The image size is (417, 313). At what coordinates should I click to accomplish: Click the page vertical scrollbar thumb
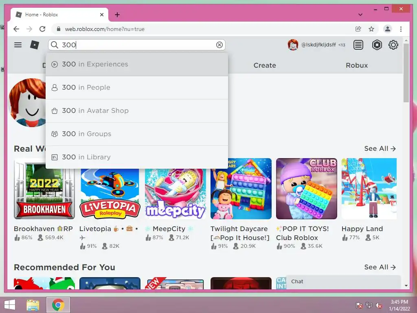406,73
